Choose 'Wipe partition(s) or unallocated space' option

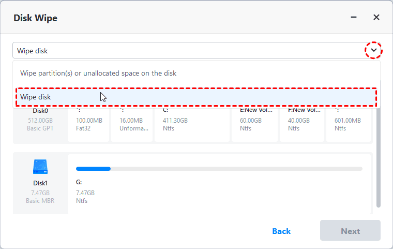tap(98, 74)
